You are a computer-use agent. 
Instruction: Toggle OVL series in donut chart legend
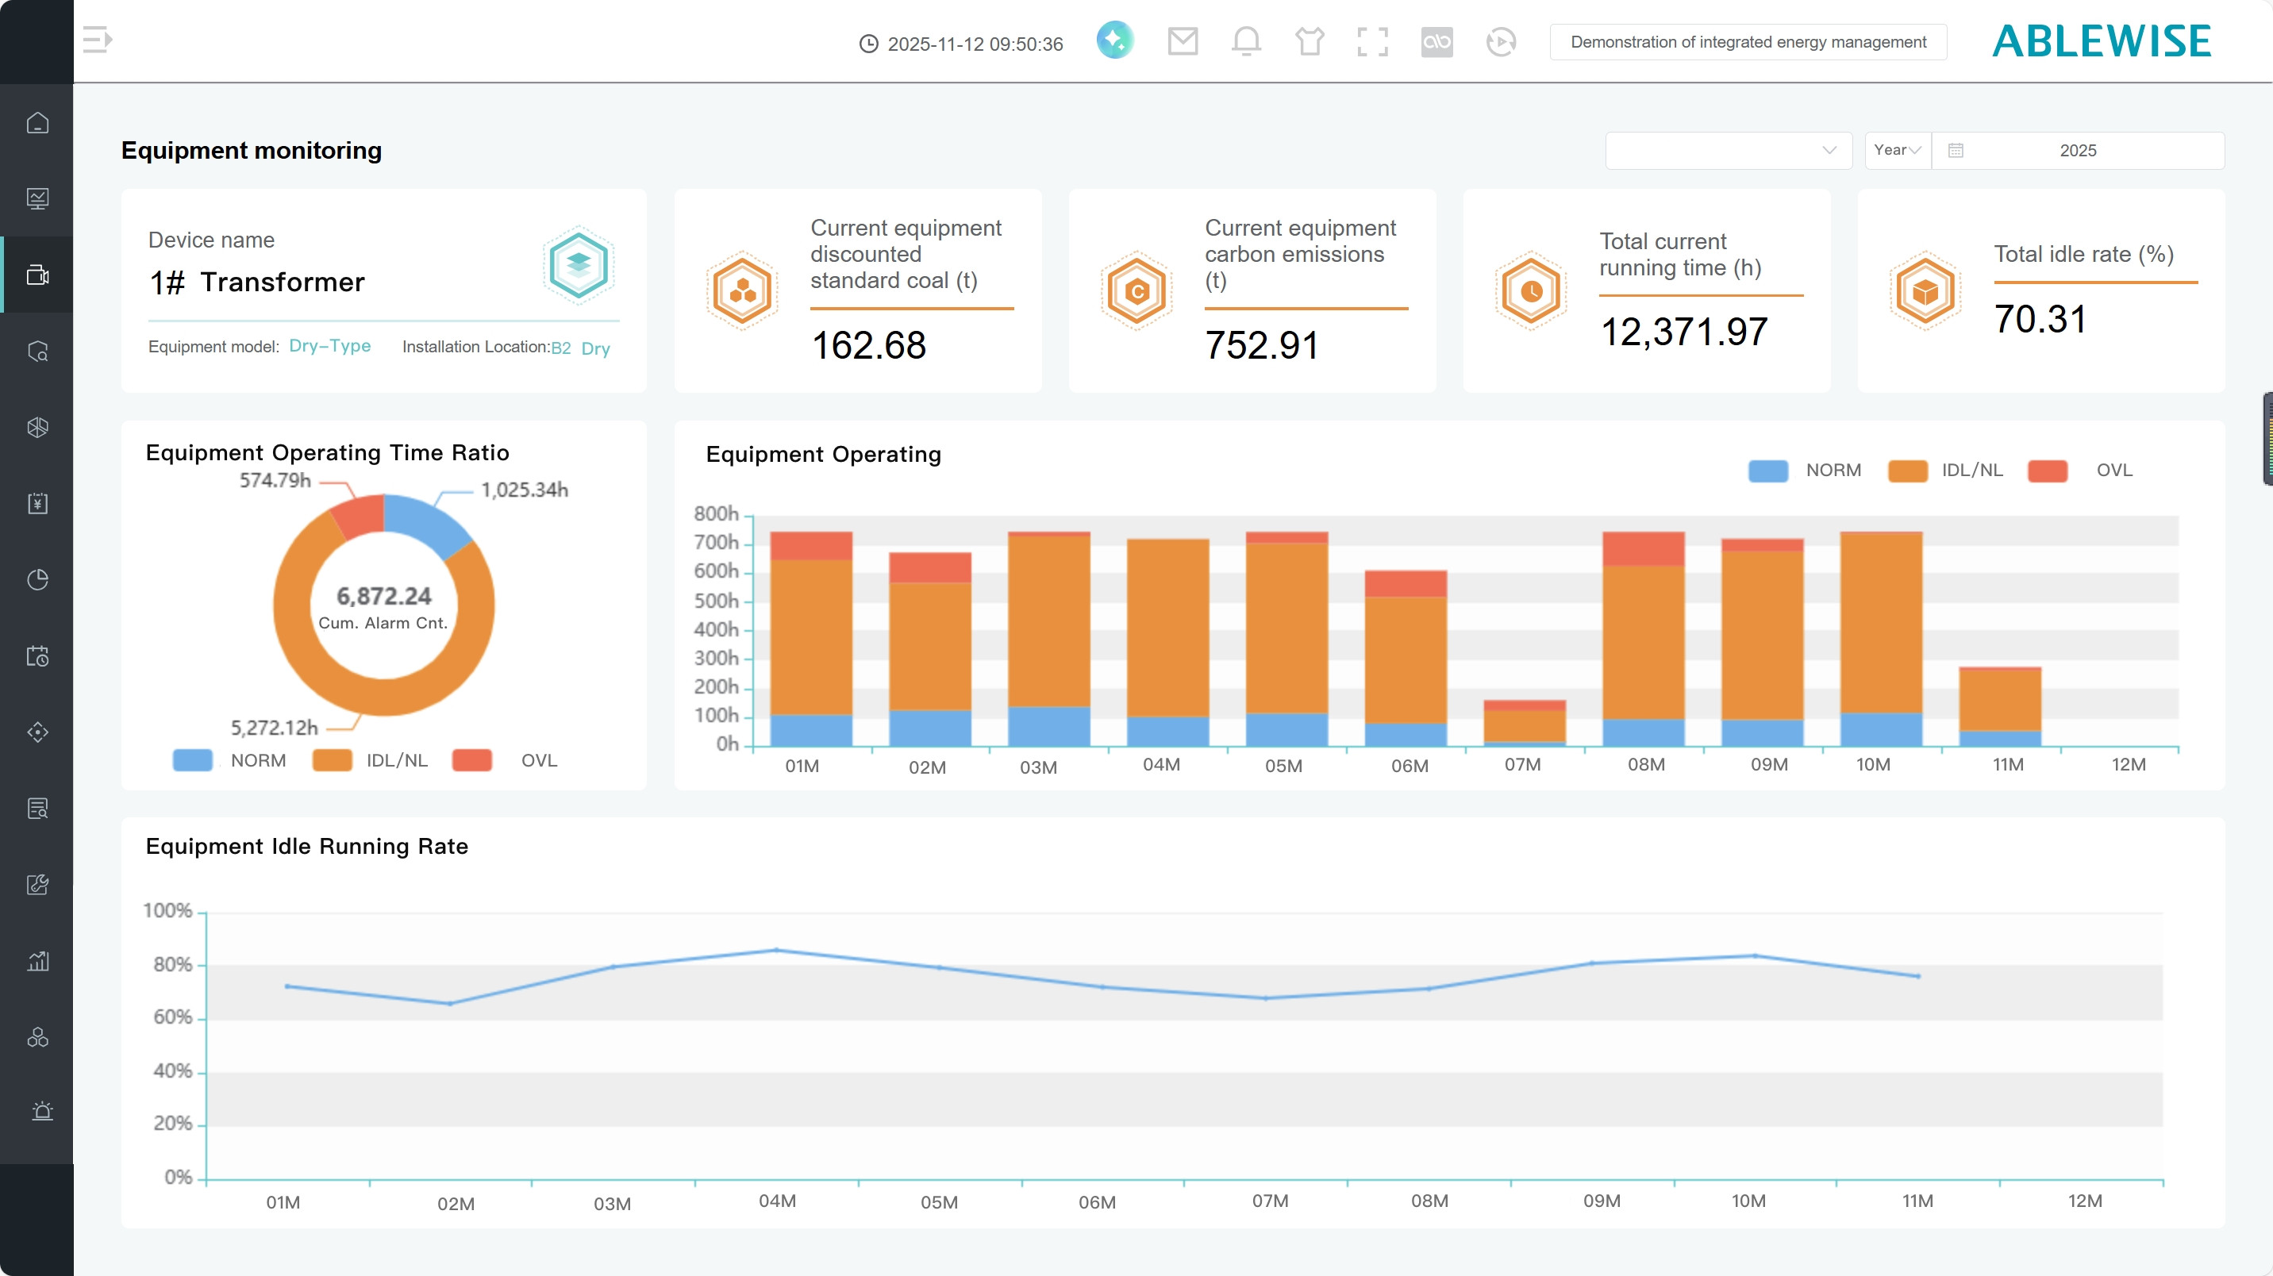472,761
